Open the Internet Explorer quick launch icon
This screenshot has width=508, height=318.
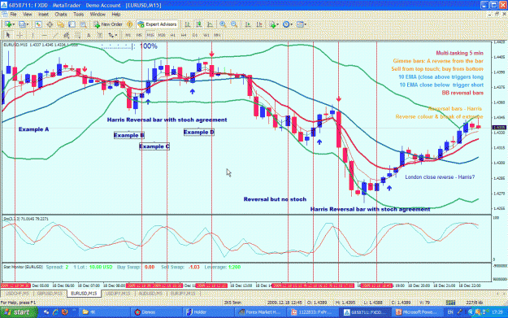coord(56,312)
